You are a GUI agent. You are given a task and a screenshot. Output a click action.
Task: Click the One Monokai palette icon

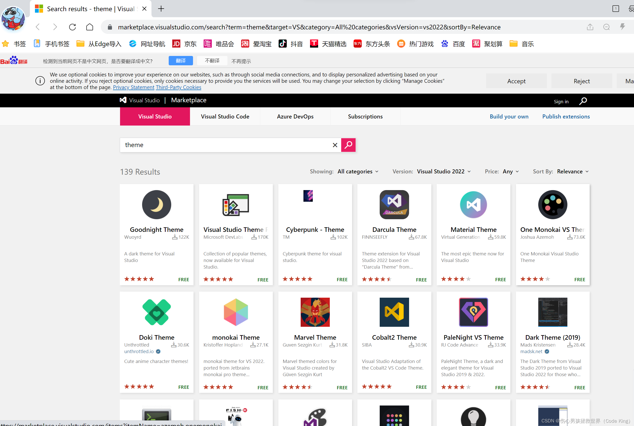tap(552, 204)
